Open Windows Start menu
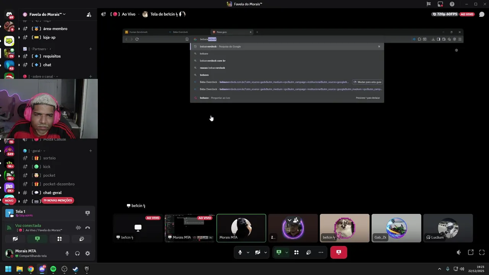Screen dimensions: 489x275 coord(8,269)
